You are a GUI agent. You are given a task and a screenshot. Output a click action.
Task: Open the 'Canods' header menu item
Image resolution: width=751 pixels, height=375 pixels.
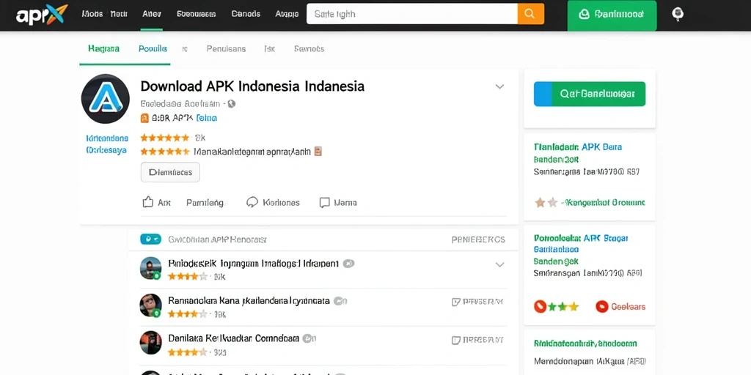pos(246,14)
